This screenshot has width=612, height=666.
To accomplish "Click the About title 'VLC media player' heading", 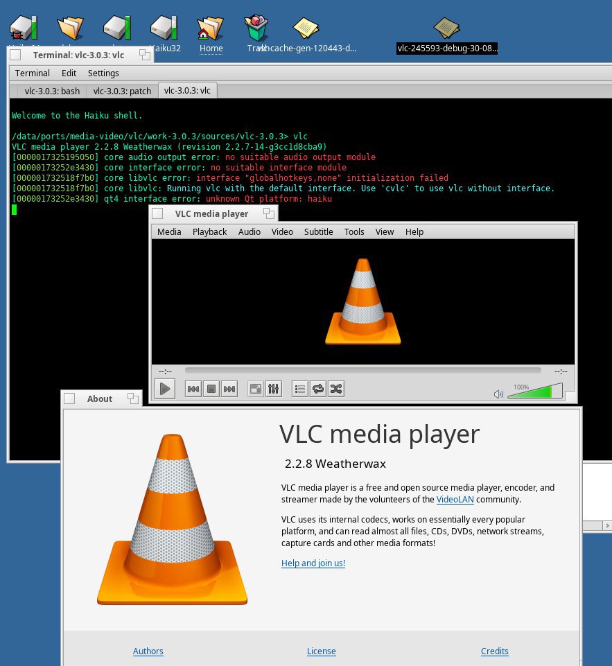I will click(x=379, y=435).
